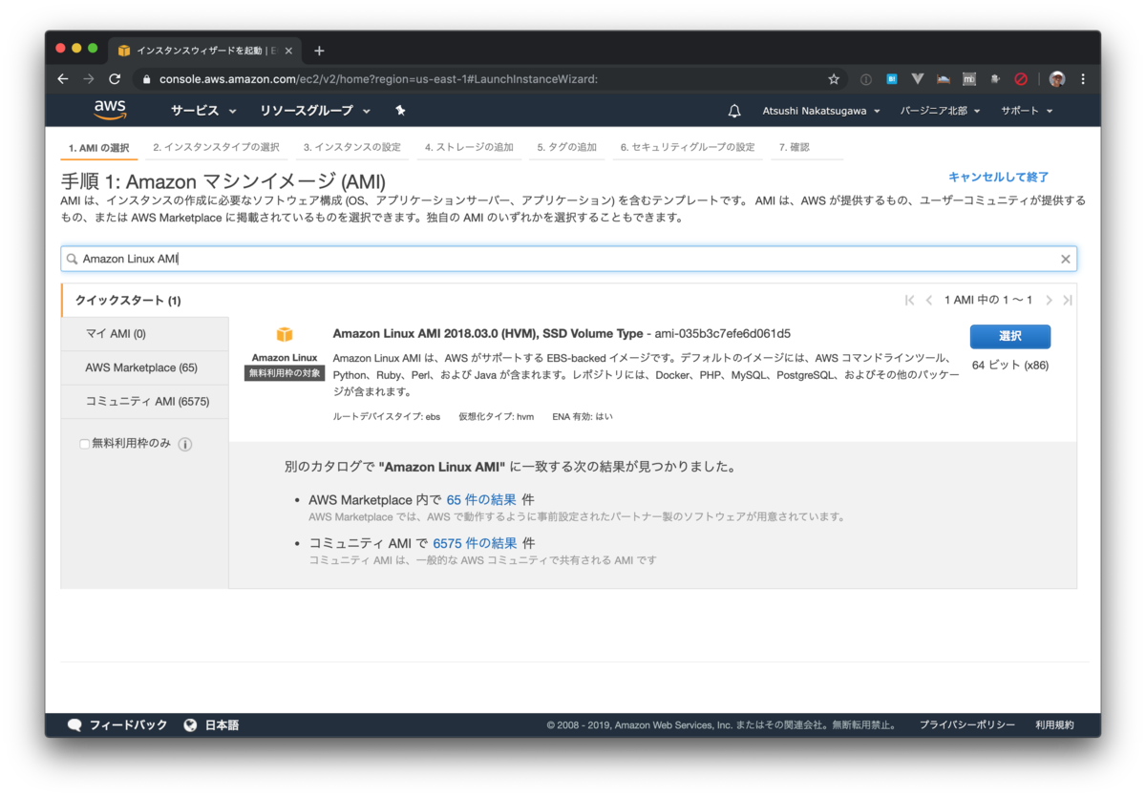Change language via 日本語 in footer

pos(211,725)
